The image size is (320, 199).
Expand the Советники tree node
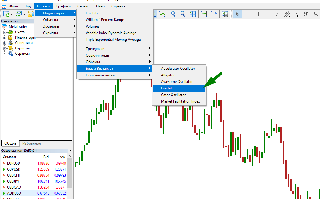coord(5,43)
